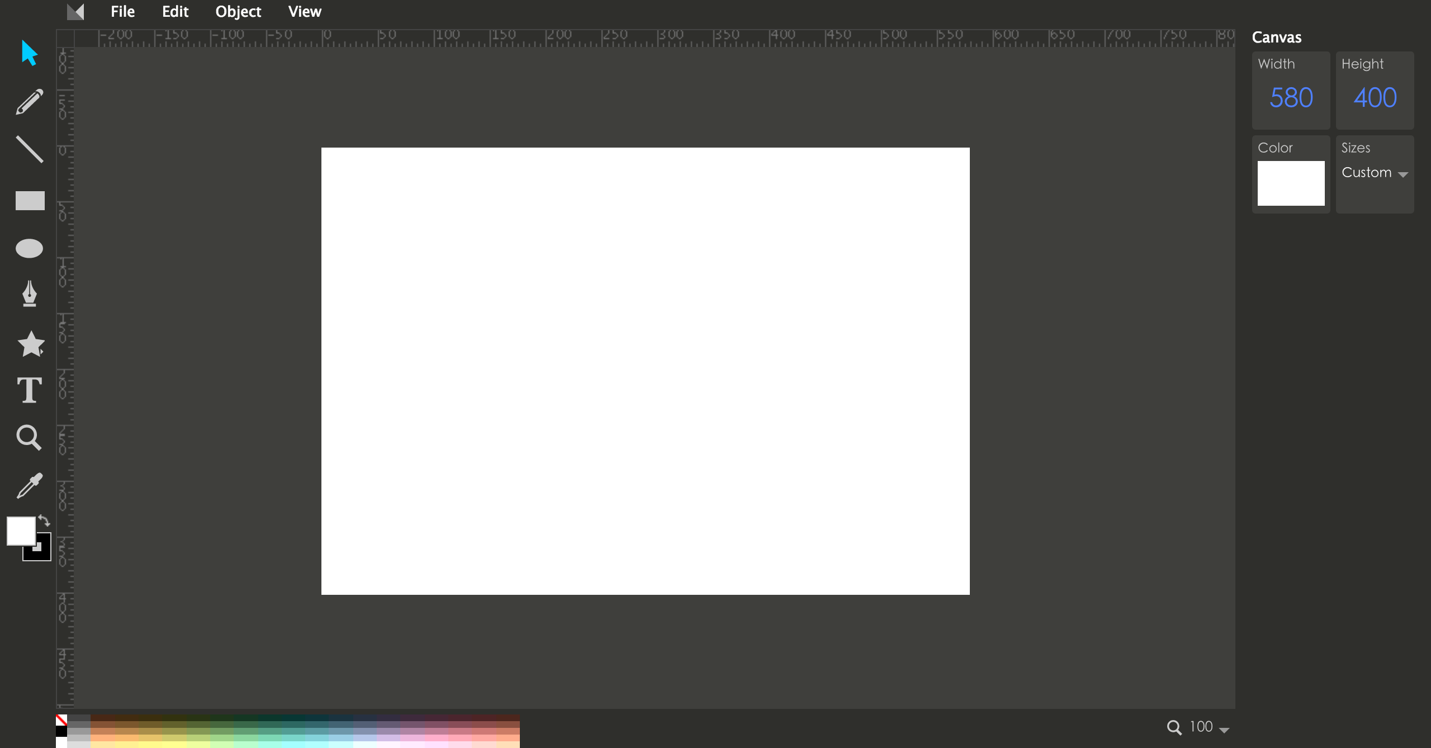Select the Pen tool in toolbar
This screenshot has height=748, width=1431.
[29, 295]
